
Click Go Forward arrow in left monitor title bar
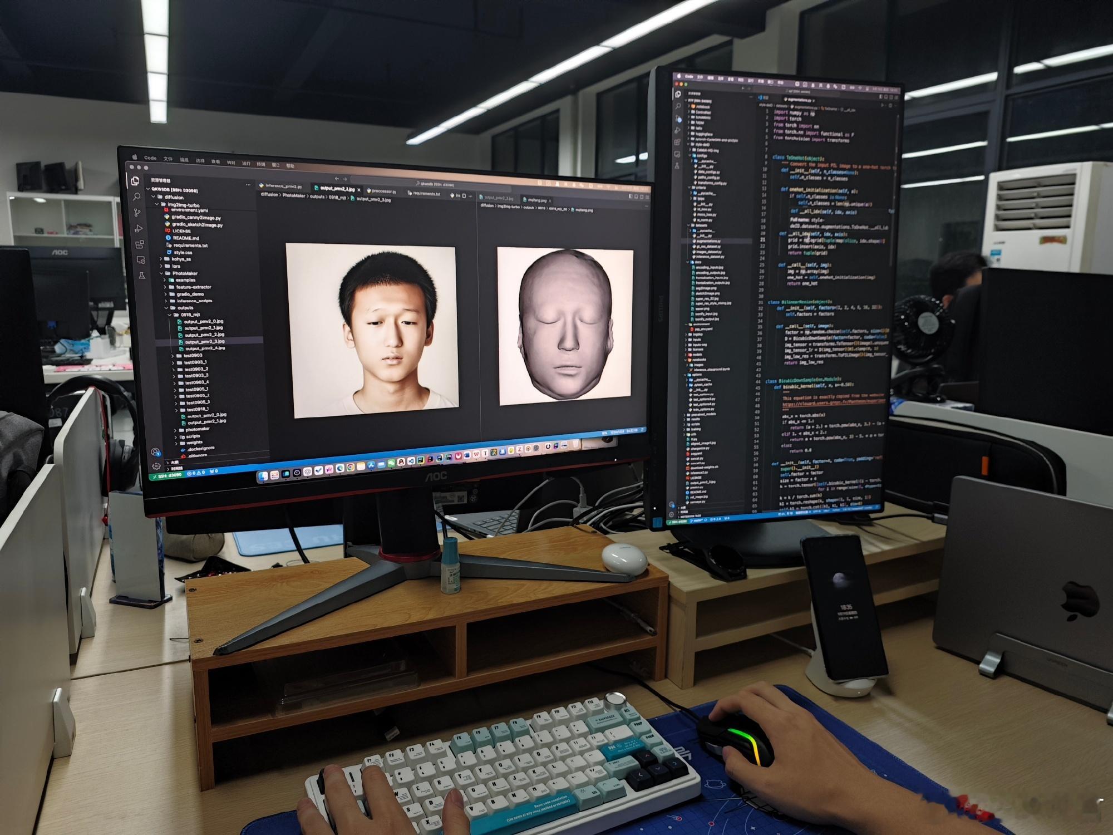point(345,179)
